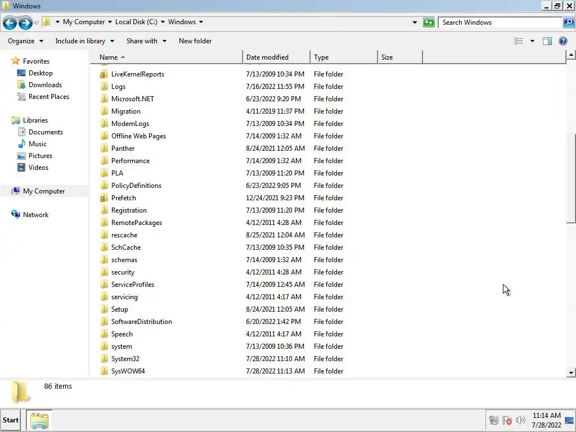
Task: Go back with the Back arrow button
Action: click(x=10, y=22)
